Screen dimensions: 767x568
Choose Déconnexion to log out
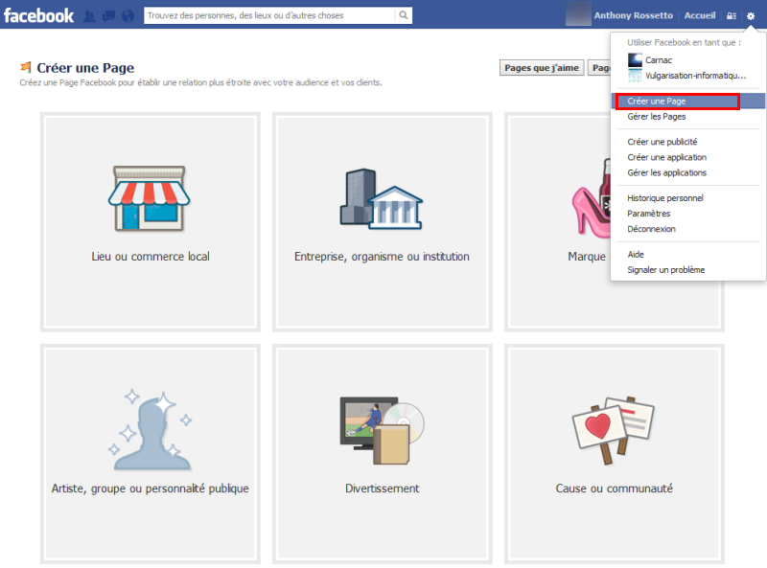coord(688,229)
